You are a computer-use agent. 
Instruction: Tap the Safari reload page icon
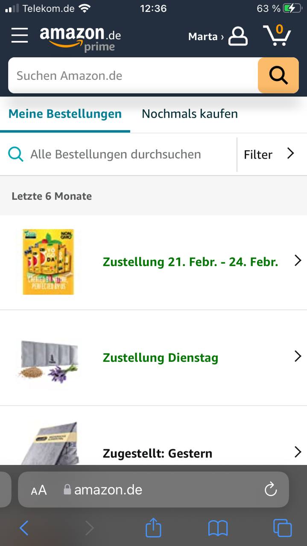[x=271, y=490]
